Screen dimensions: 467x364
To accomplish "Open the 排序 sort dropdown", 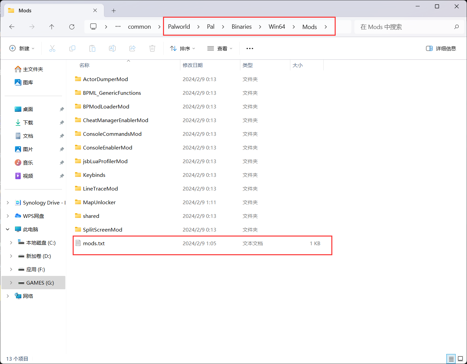I will pos(182,48).
